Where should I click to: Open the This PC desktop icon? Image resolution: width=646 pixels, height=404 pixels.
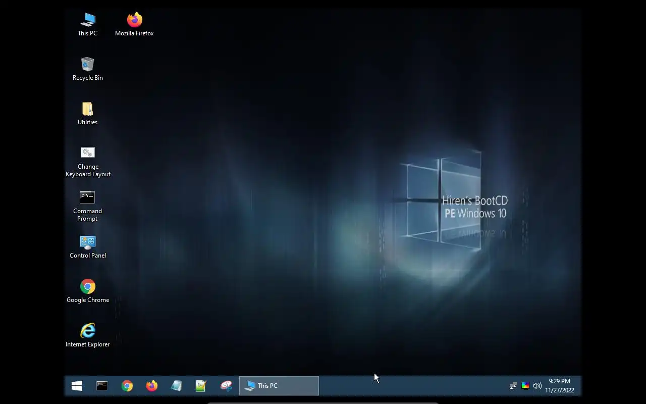(x=87, y=24)
